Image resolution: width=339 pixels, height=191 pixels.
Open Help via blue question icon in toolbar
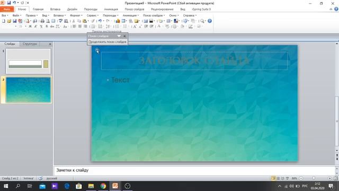pyautogui.click(x=210, y=21)
